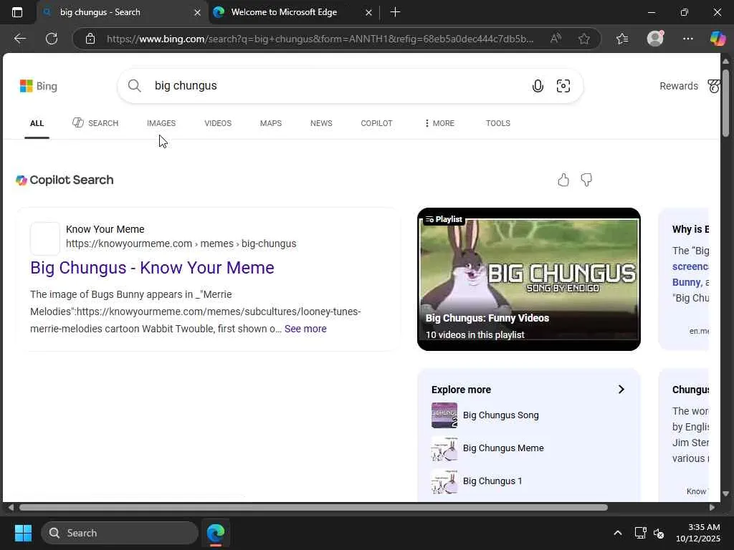Give thumbs up to Copilot Search
Image resolution: width=734 pixels, height=550 pixels.
point(563,180)
